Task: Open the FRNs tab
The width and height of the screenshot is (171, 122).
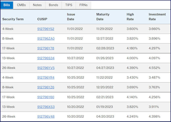Action: [x=83, y=5]
